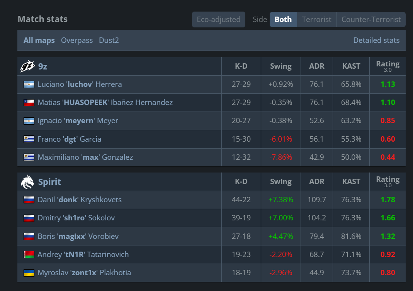Click HUASOPEEK's 1.10 rating value

pyautogui.click(x=388, y=102)
